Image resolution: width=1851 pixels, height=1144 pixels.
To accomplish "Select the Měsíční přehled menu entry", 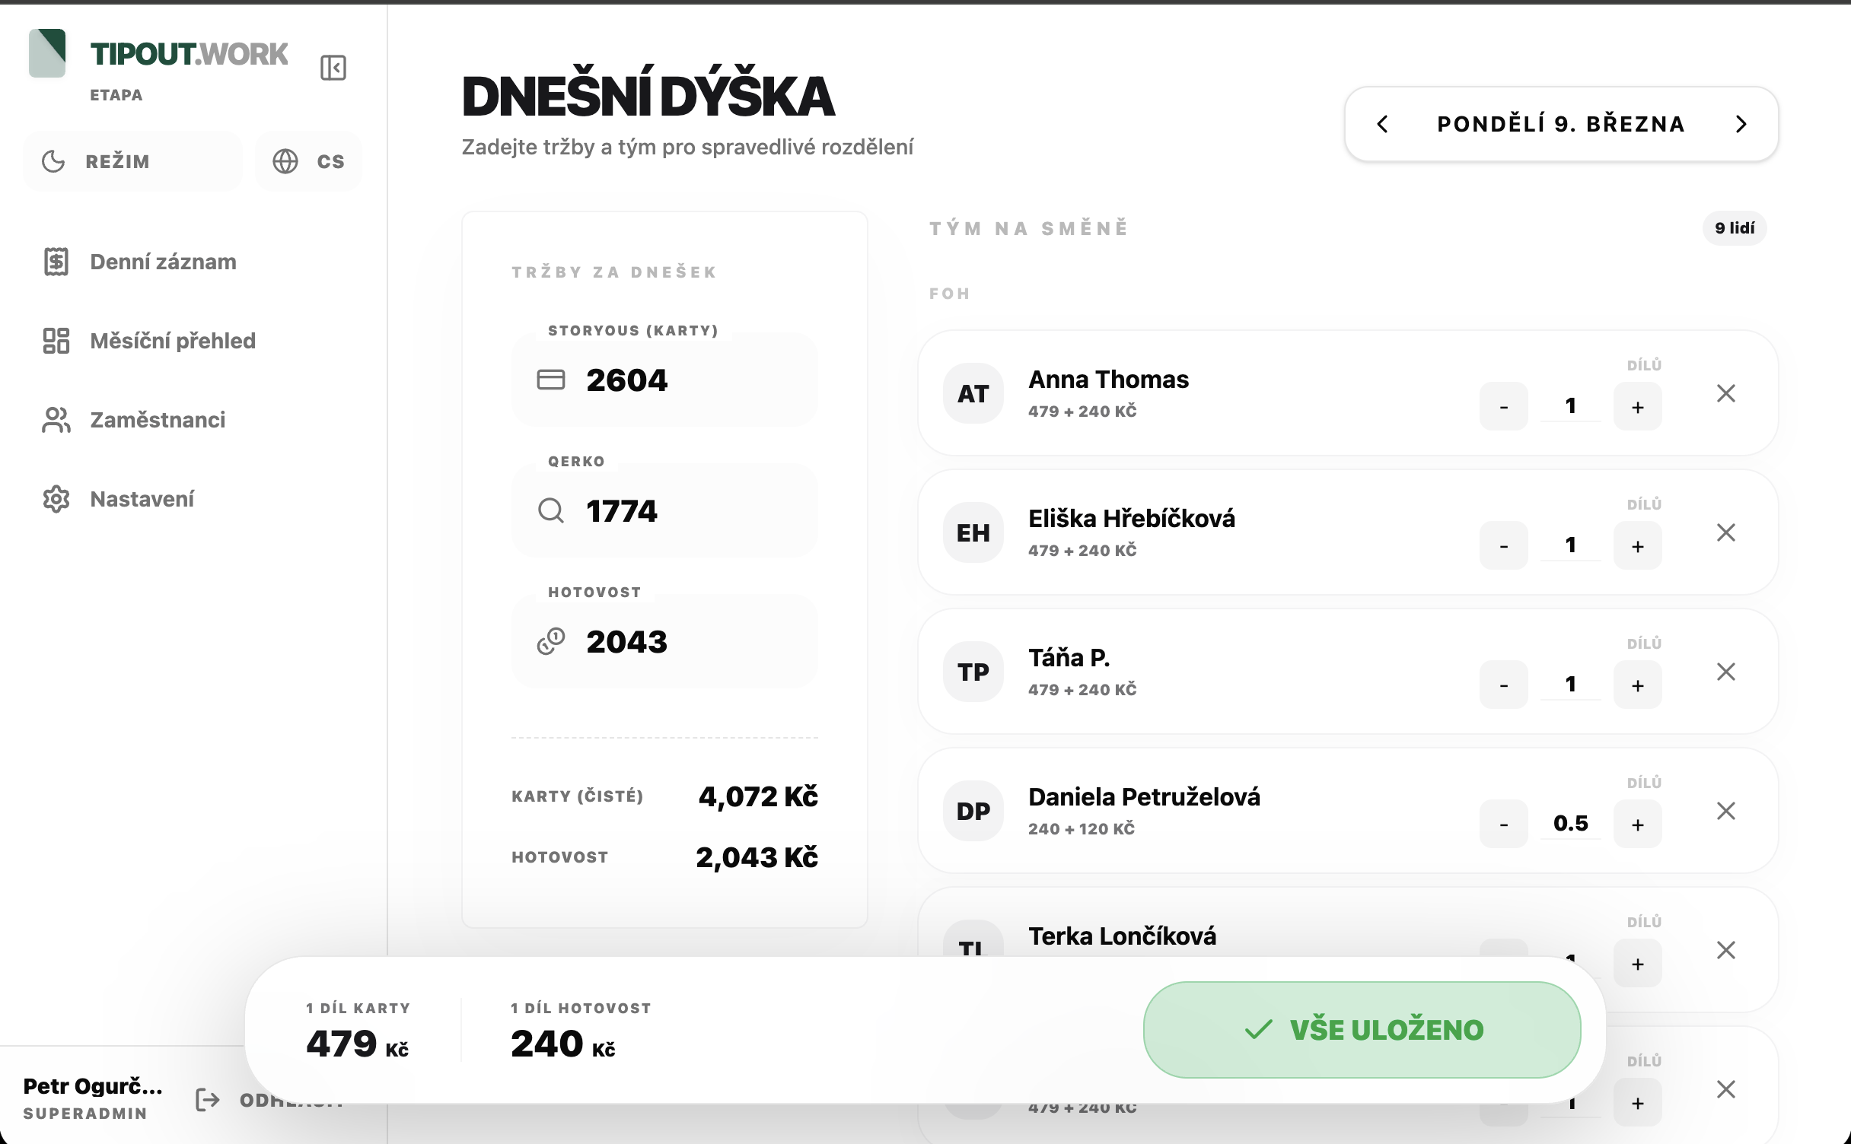I will click(173, 342).
